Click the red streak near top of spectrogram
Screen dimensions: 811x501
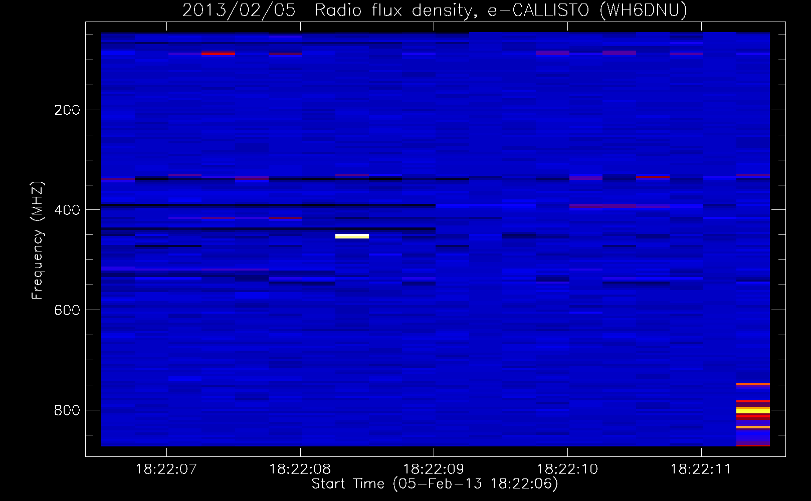point(218,53)
